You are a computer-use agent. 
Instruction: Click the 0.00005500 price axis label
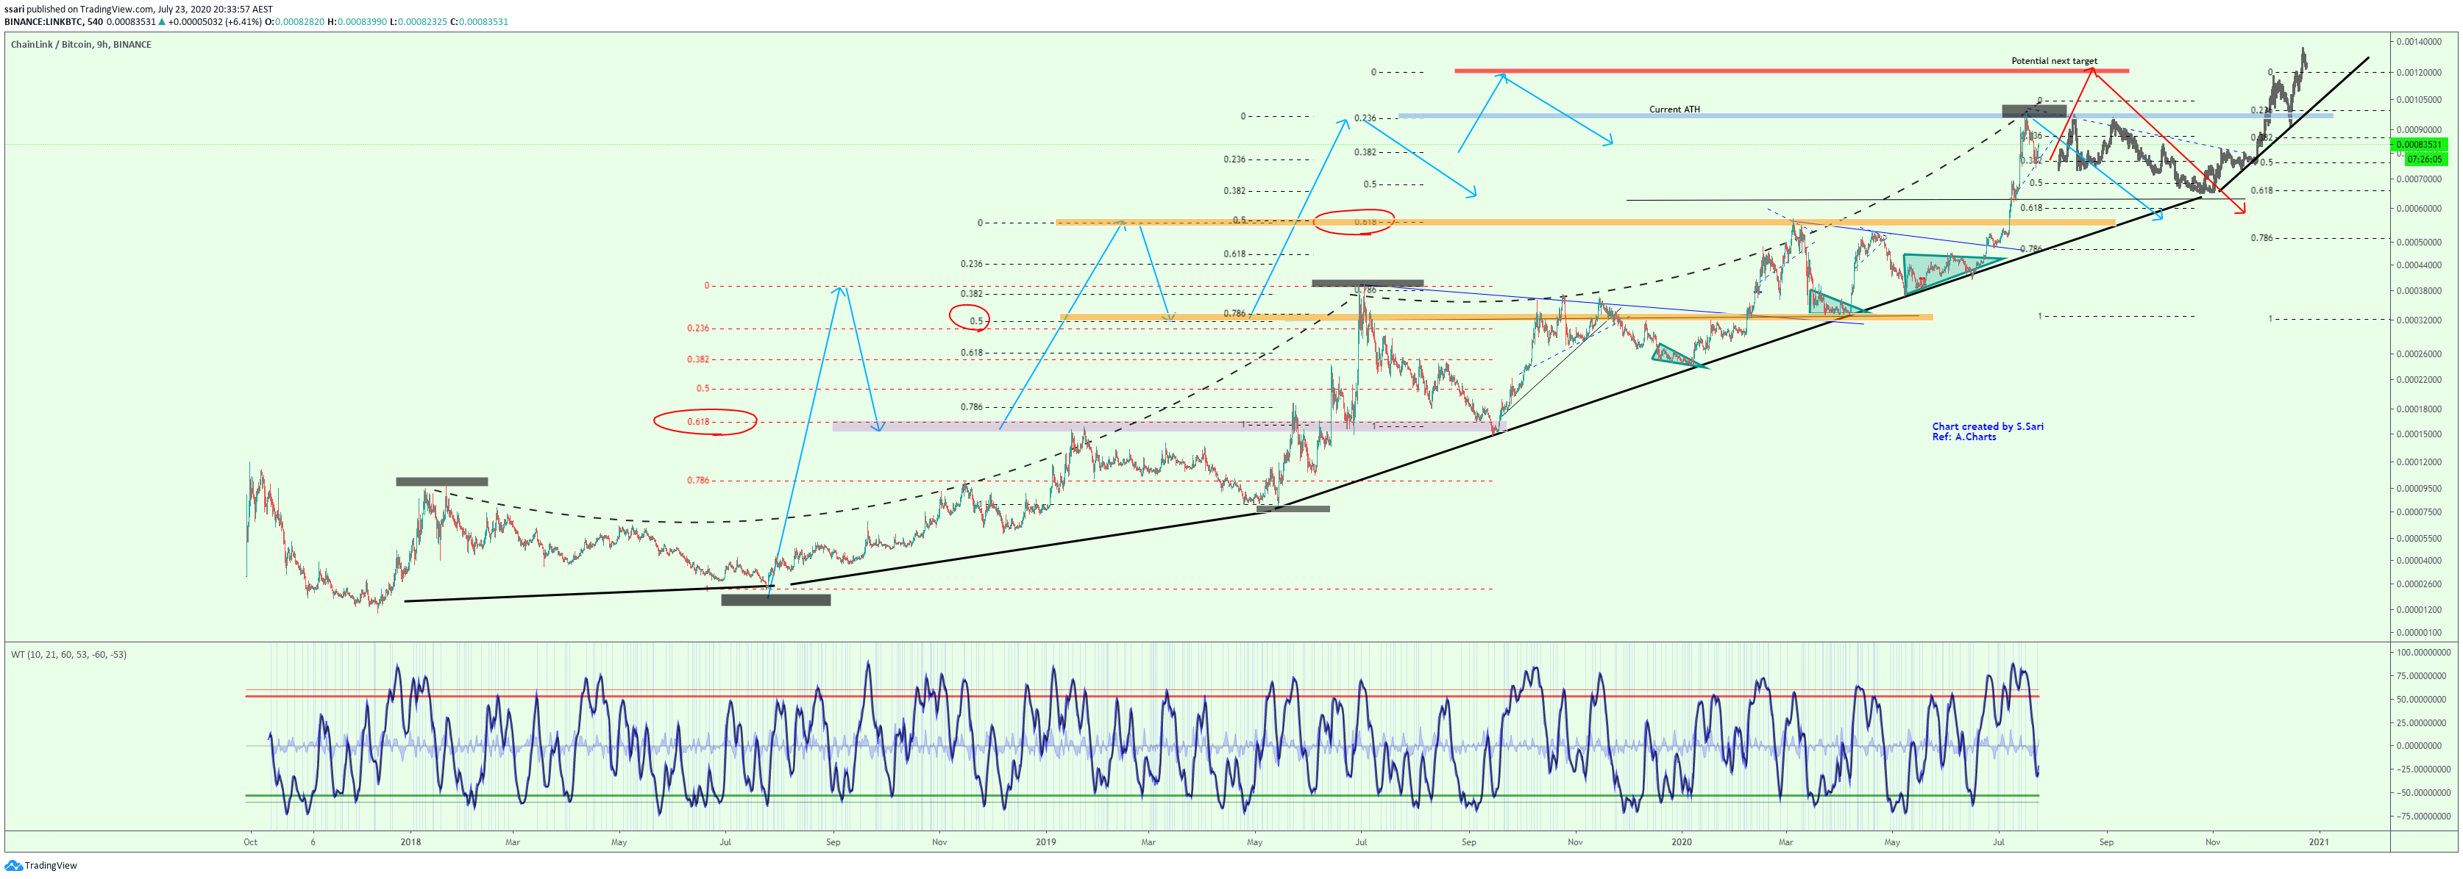pyautogui.click(x=2419, y=539)
